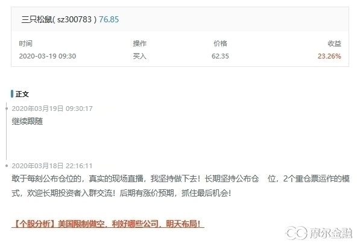Select the 价格 column header
Viewport: 360px width, 249px height.
(x=220, y=43)
